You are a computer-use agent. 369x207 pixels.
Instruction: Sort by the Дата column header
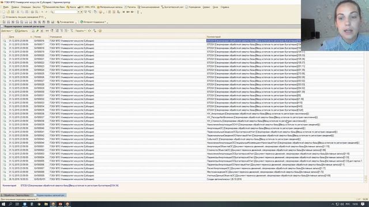point(21,37)
